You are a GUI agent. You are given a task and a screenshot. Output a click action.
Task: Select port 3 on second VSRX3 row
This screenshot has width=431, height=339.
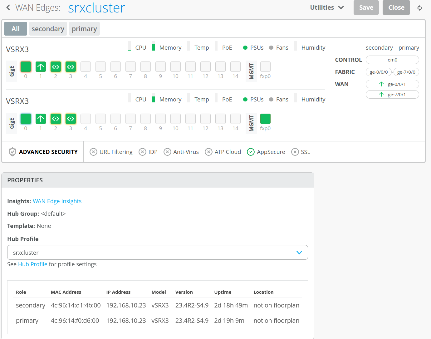tap(71, 119)
